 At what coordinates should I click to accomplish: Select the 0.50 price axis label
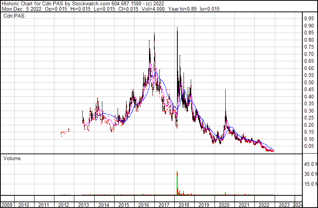click(x=308, y=82)
